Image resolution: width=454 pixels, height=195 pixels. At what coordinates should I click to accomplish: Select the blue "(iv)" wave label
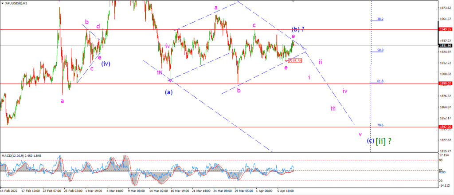[106, 64]
